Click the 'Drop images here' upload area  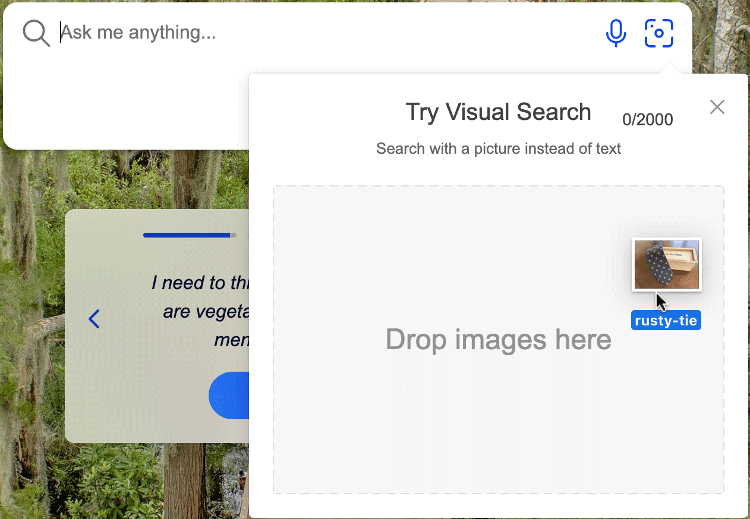tap(498, 340)
